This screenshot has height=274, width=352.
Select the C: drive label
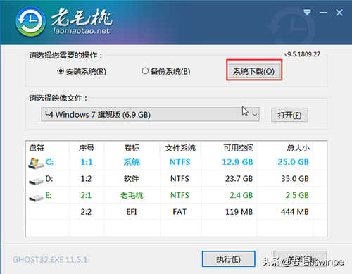point(49,162)
